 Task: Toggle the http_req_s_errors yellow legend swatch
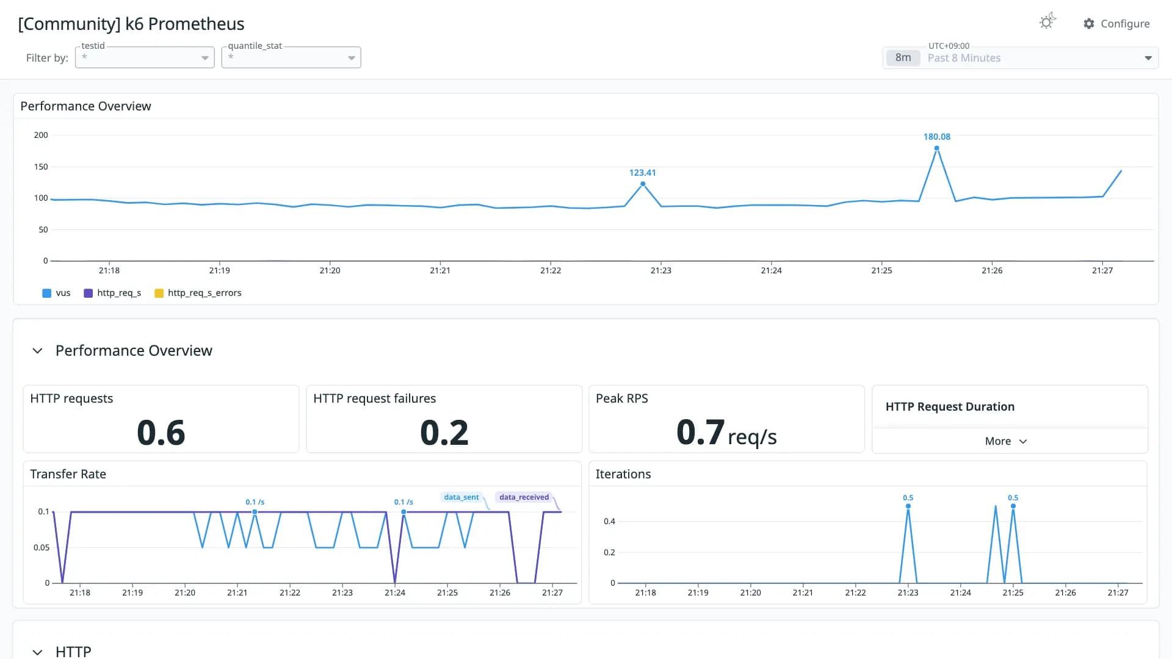[x=159, y=293]
